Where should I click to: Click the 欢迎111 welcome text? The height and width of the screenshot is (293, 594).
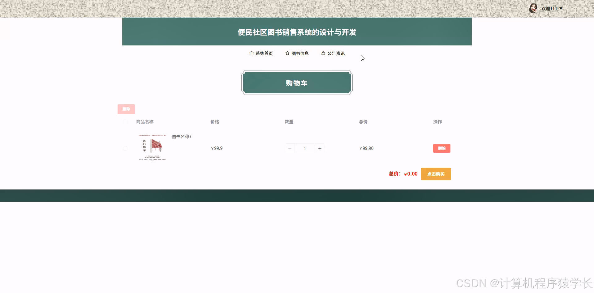coord(549,9)
